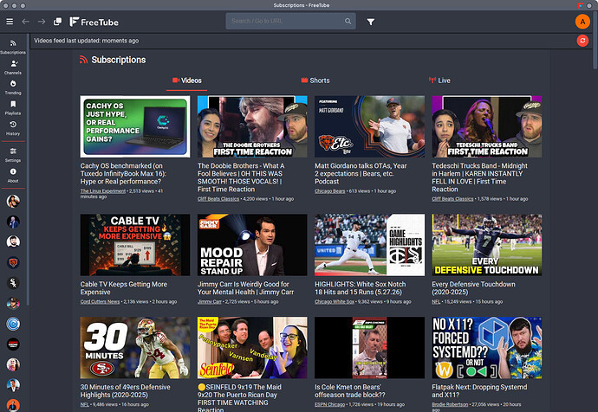Open Tedeschi Trucks Band reaction thumbnail
This screenshot has width=598, height=412.
(487, 126)
